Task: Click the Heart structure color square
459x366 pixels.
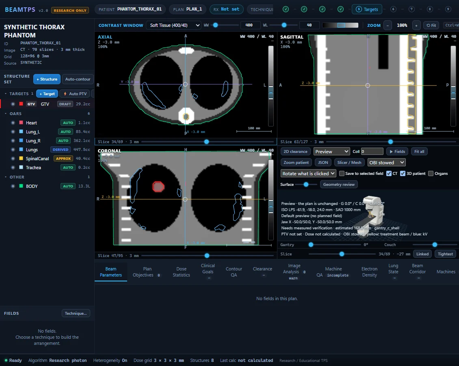Action: click(x=21, y=122)
